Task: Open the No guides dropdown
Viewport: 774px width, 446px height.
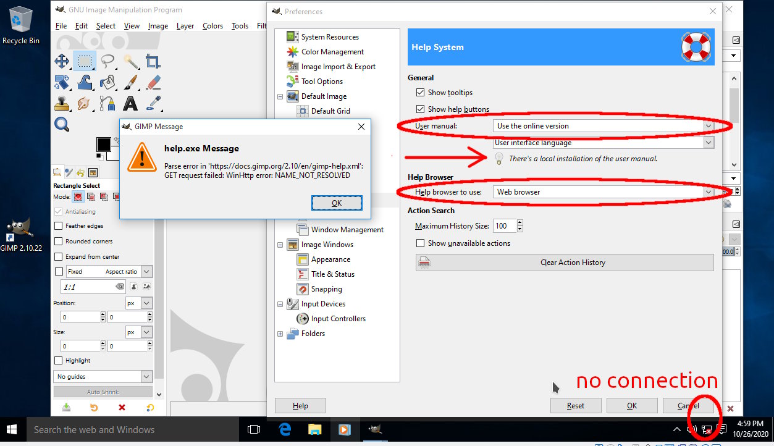Action: [x=103, y=377]
